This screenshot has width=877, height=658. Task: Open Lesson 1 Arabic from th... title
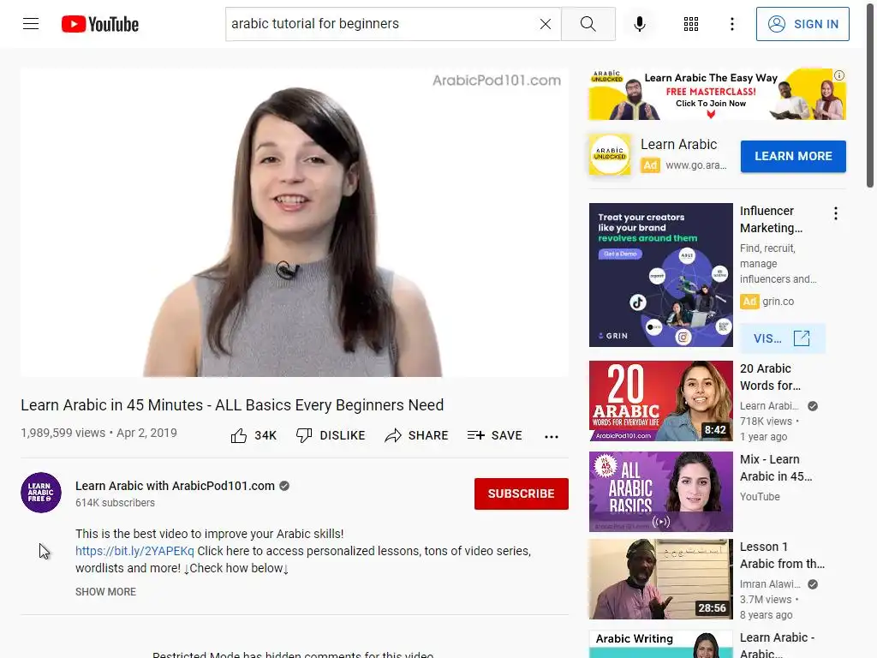point(782,555)
